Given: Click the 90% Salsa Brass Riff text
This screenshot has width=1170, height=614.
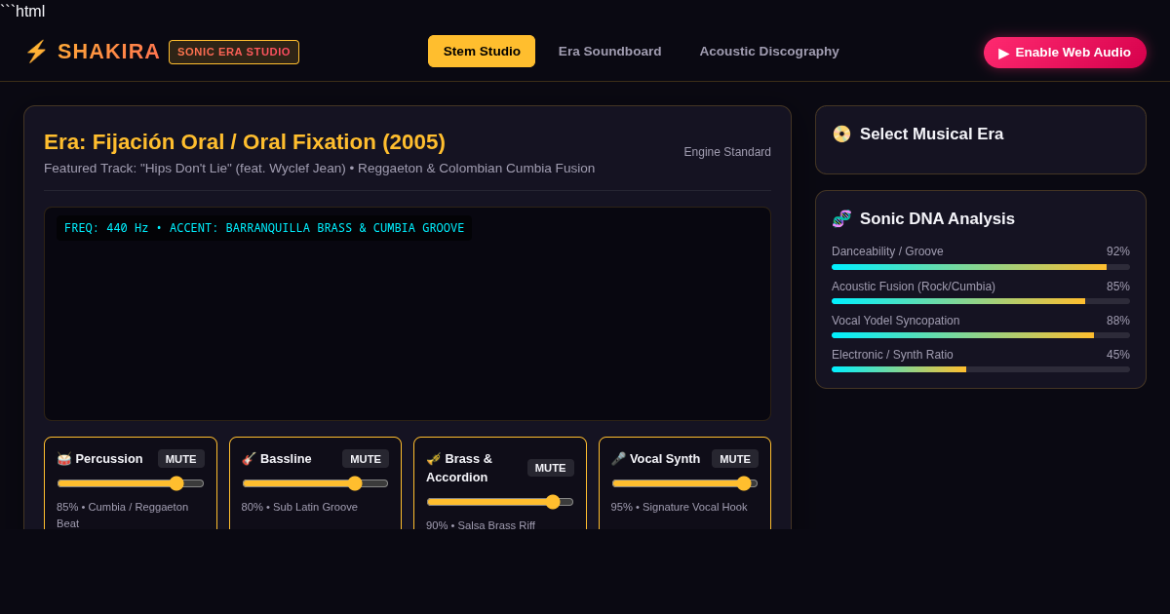Looking at the screenshot, I should point(481,525).
